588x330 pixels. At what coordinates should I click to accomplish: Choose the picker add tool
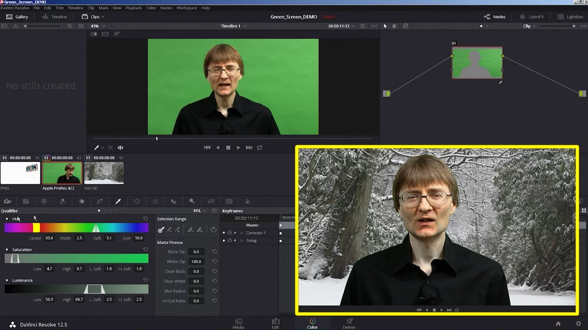(x=178, y=230)
